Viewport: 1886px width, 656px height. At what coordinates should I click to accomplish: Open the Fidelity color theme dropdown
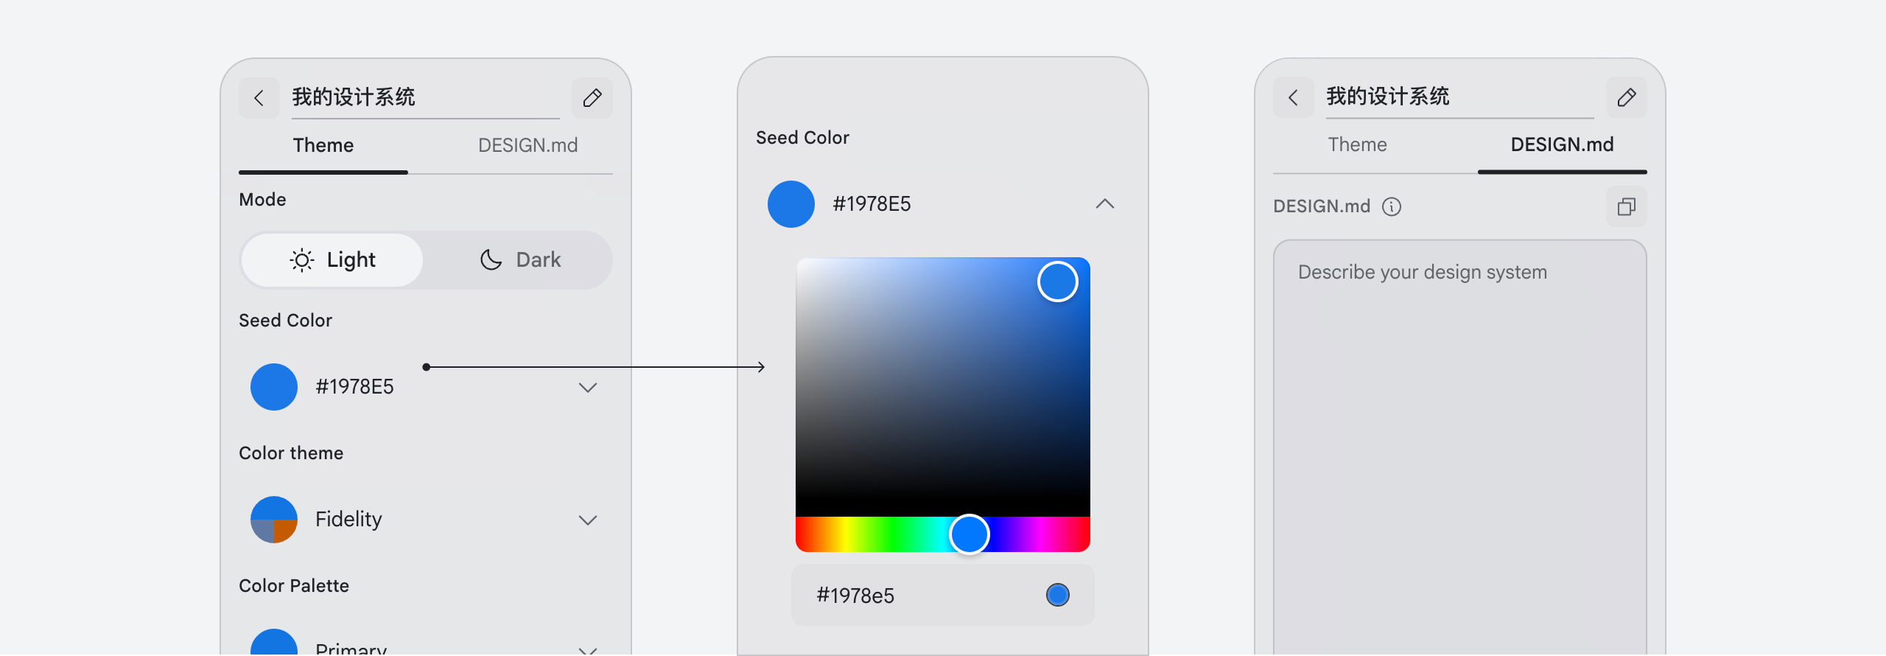[x=587, y=520]
